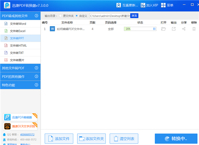Select 文件转Word in the sidebar
Screen dimensions: 199x145
point(20,24)
